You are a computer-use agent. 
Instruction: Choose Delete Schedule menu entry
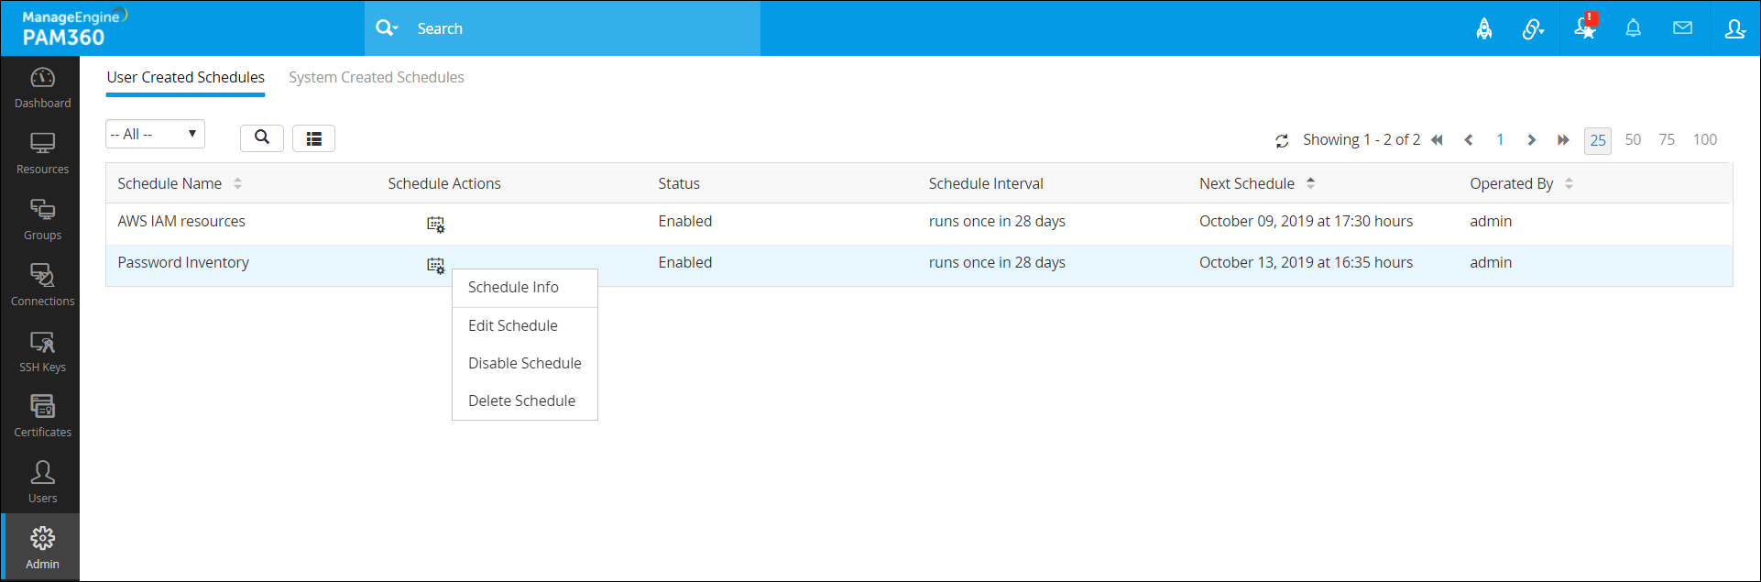(x=521, y=401)
